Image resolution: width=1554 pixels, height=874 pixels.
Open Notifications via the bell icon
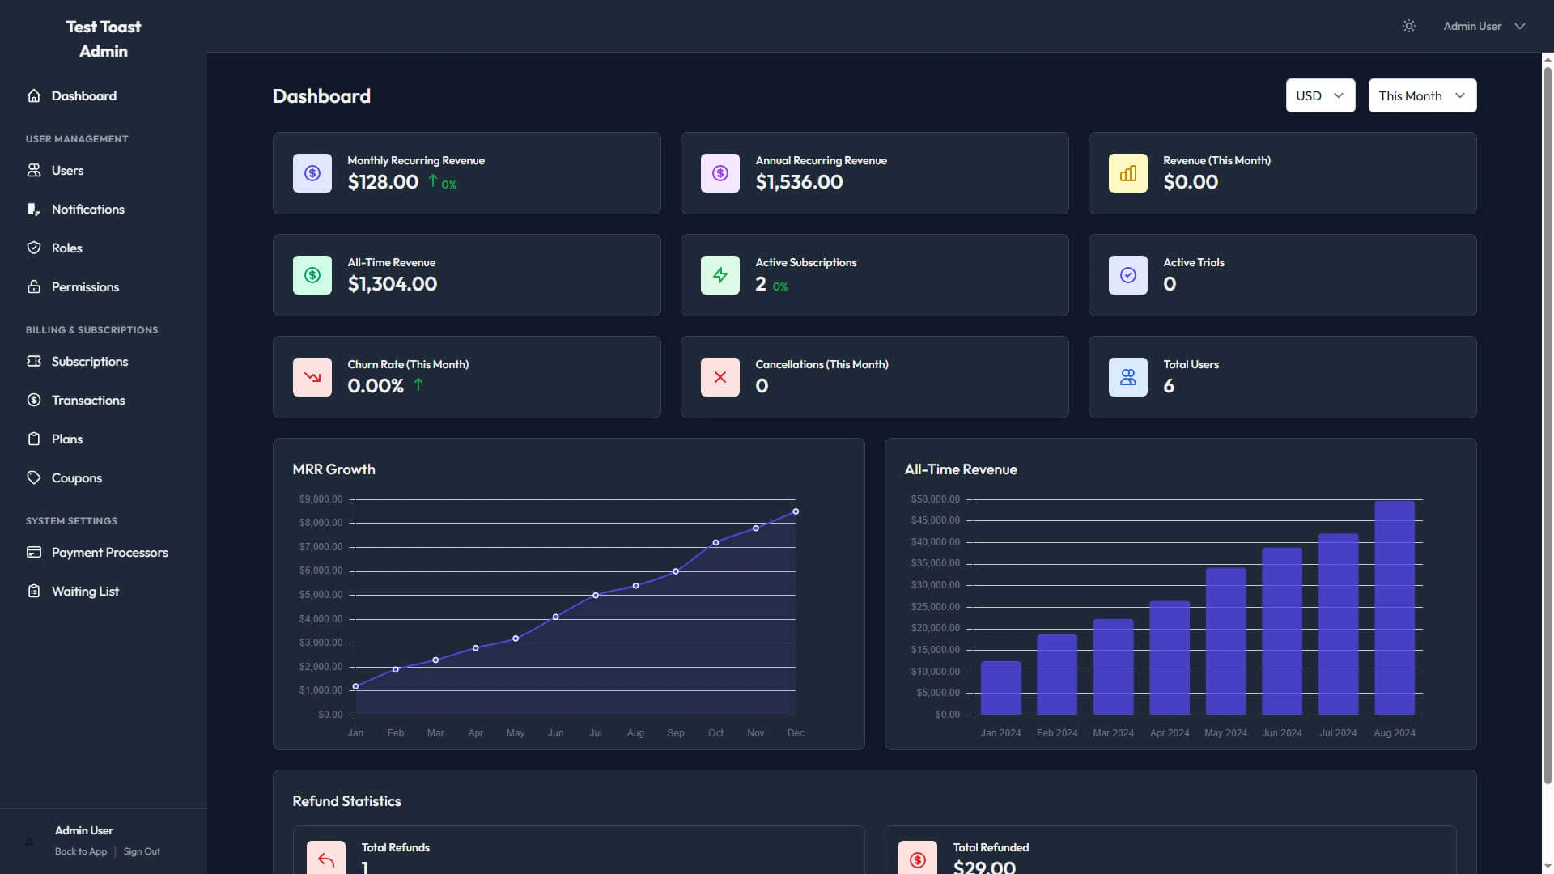point(34,209)
